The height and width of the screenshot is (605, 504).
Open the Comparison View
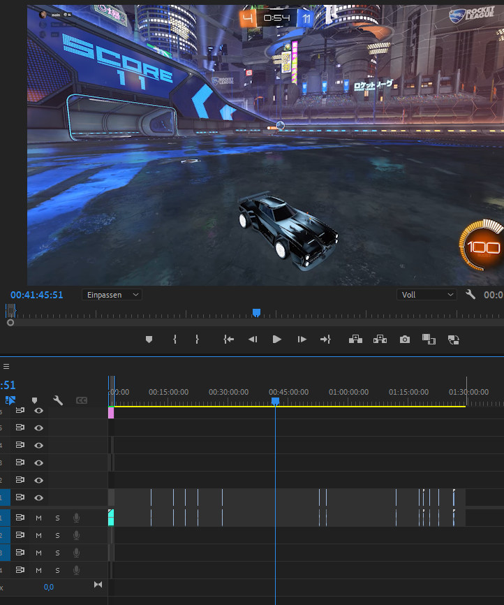pos(429,340)
